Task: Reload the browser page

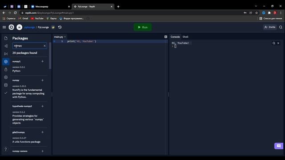Action: tap(15, 13)
